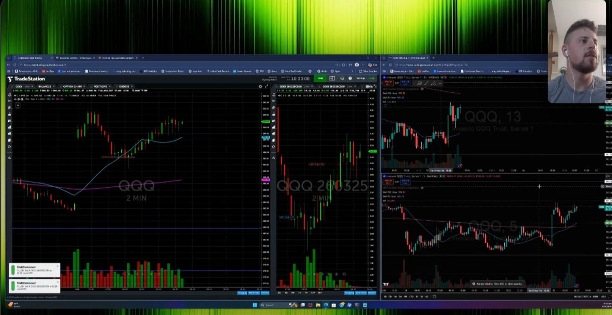Open the TradeStation layout grid icon
This screenshot has width=612, height=315.
click(x=332, y=78)
